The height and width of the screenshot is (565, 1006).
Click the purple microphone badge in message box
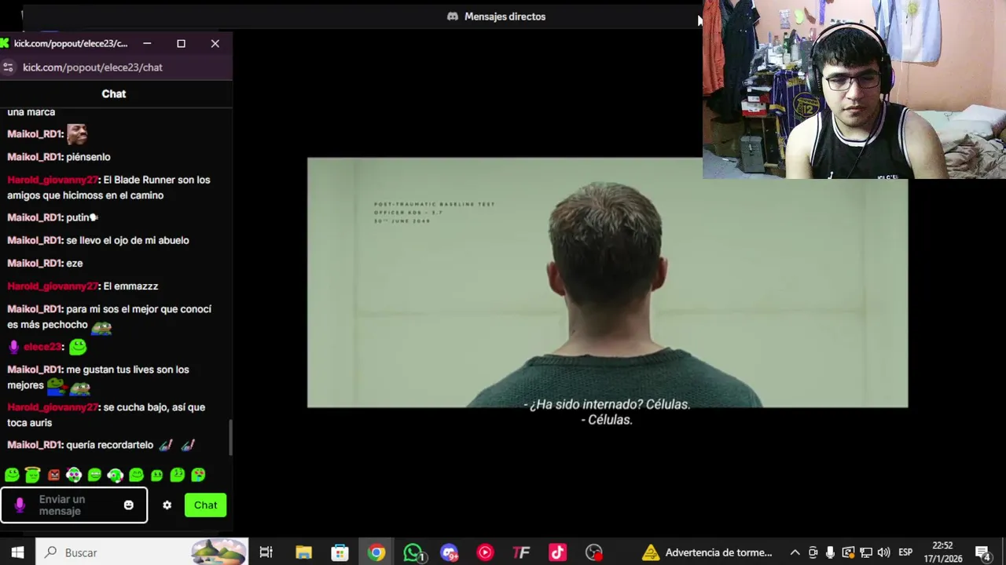coord(20,505)
